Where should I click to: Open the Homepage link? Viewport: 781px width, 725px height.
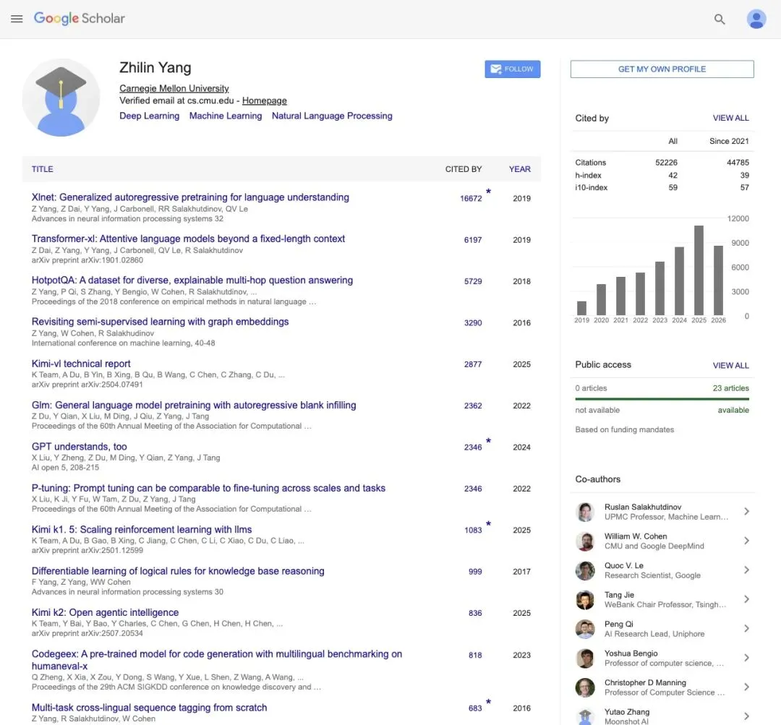pyautogui.click(x=264, y=100)
